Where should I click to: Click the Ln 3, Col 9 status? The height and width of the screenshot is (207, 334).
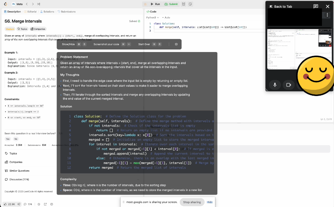[x=326, y=119]
